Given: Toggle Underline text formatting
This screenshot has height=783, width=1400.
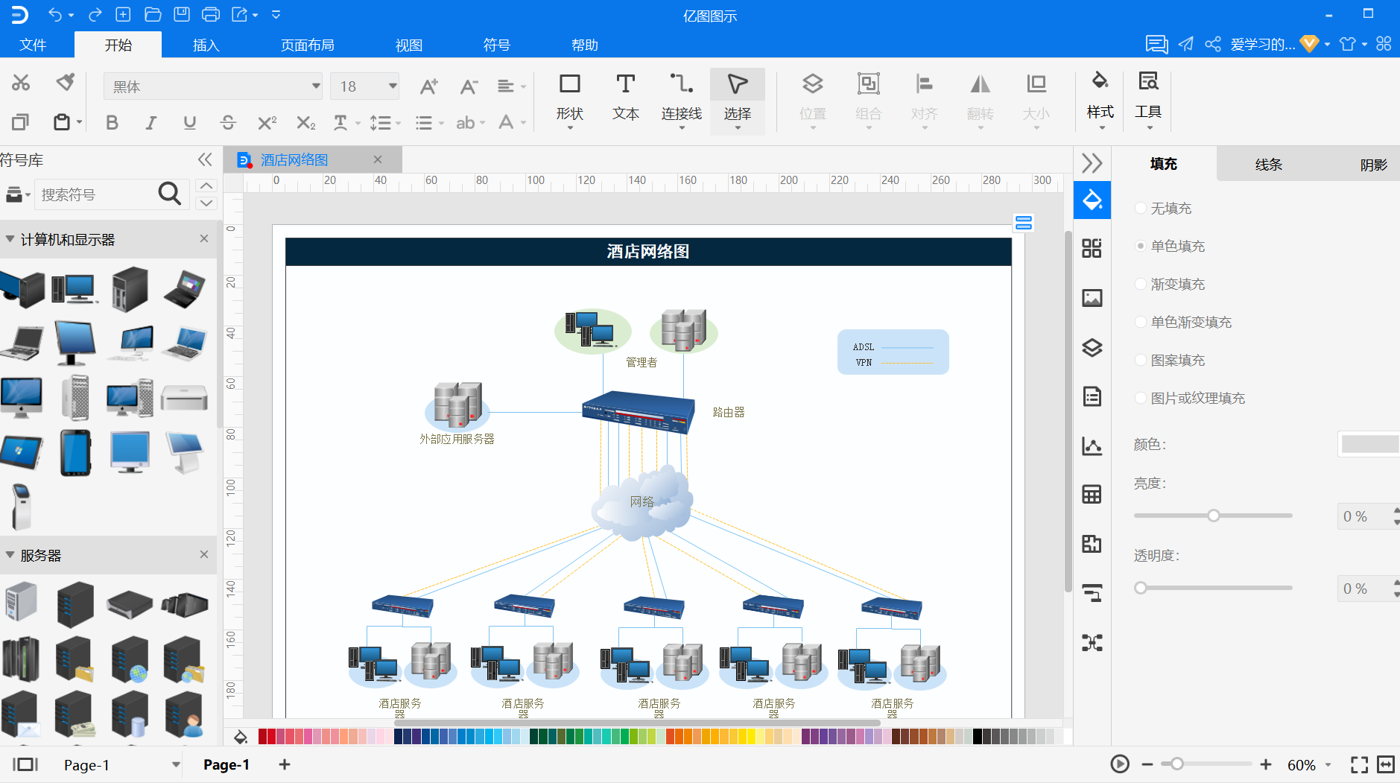Looking at the screenshot, I should pyautogui.click(x=190, y=122).
